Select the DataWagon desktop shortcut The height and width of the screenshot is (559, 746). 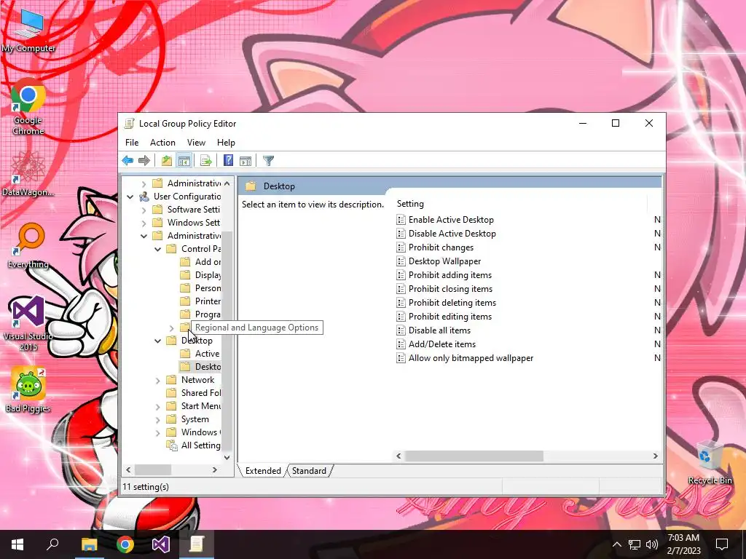coord(28,174)
